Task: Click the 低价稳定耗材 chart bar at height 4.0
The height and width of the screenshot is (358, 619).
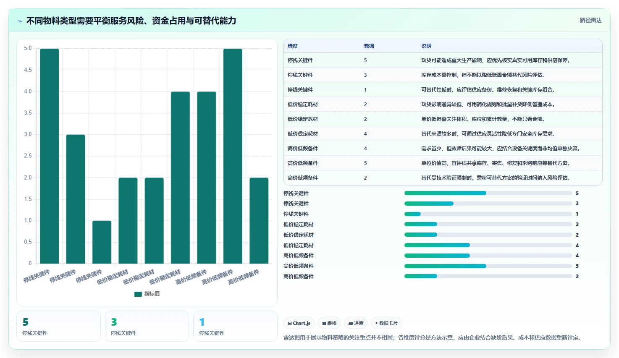Action: 181,178
